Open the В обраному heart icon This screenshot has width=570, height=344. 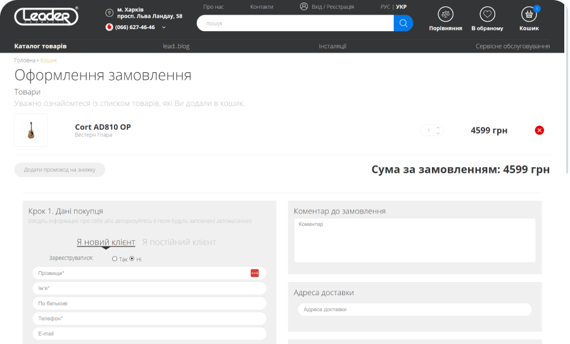(488, 15)
